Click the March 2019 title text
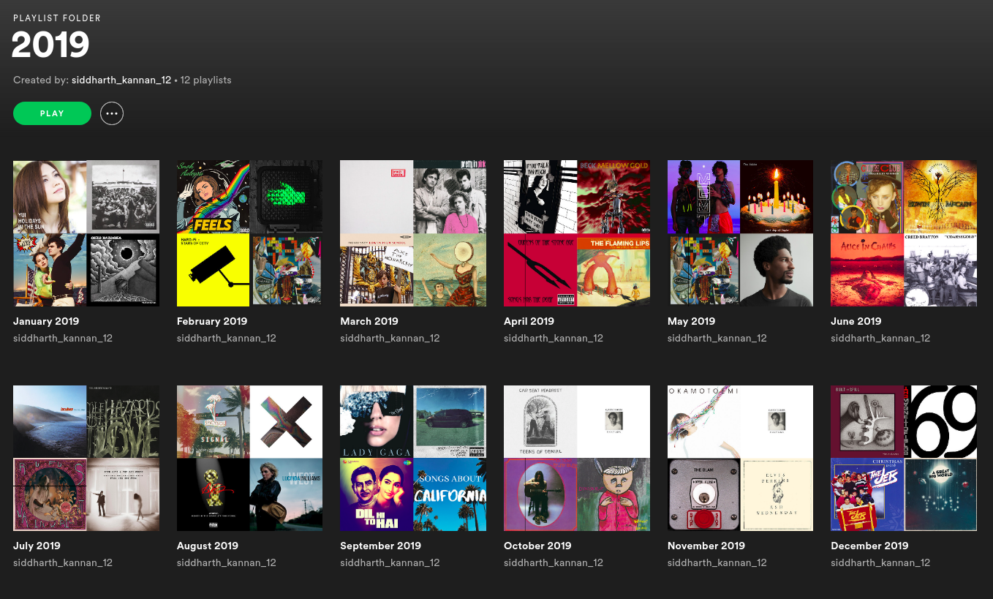The width and height of the screenshot is (993, 599). [369, 321]
